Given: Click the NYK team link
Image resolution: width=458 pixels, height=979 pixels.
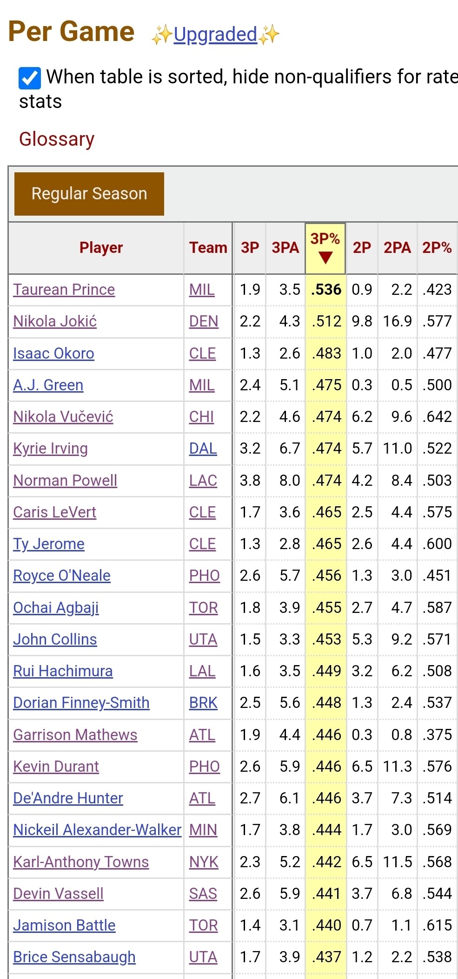Looking at the screenshot, I should [x=203, y=862].
